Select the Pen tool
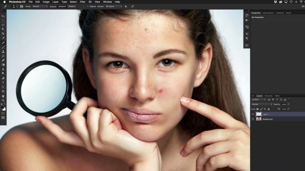 [3, 78]
